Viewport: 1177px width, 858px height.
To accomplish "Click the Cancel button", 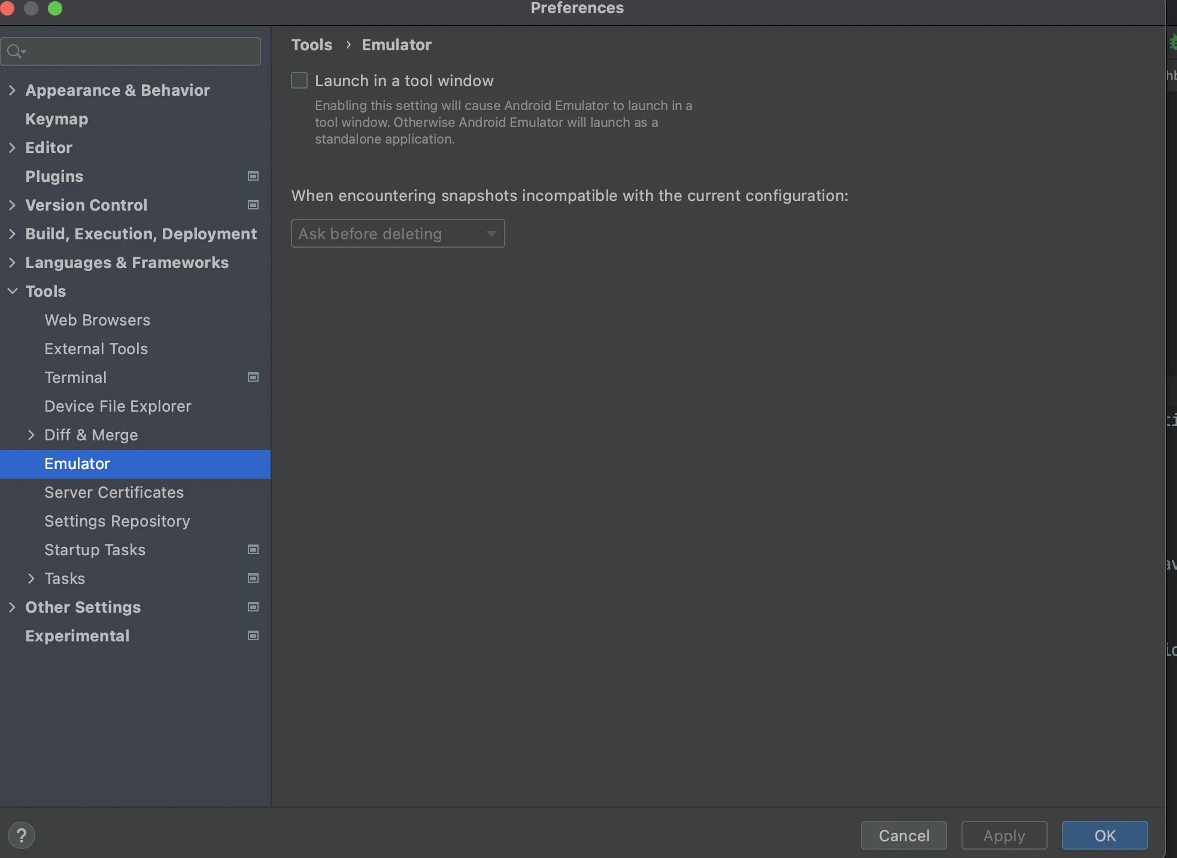I will 903,835.
